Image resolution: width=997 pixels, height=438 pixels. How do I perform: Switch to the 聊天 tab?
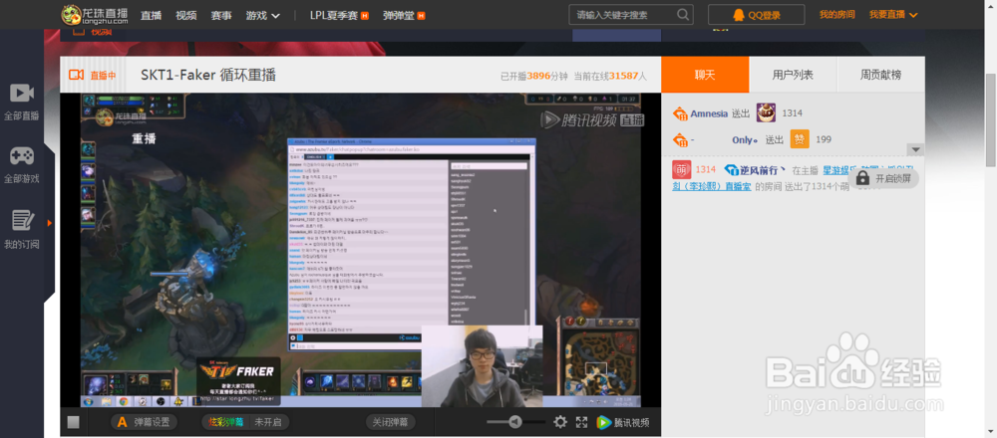click(705, 75)
